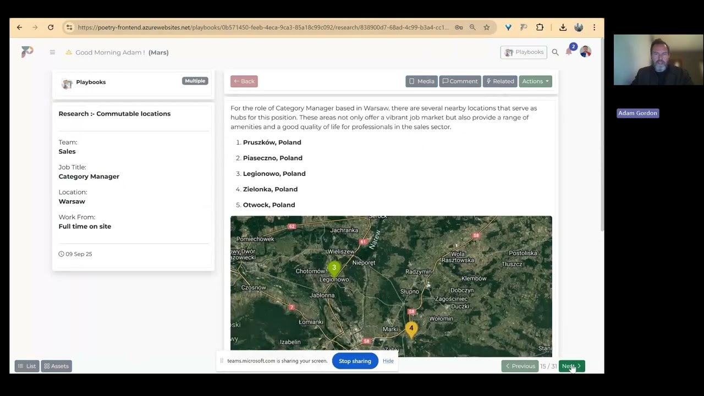704x396 pixels.
Task: Toggle the hamburger sidebar menu
Action: pos(52,52)
